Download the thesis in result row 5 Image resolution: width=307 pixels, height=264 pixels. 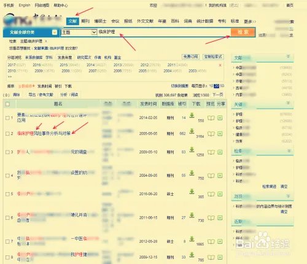click(192, 192)
